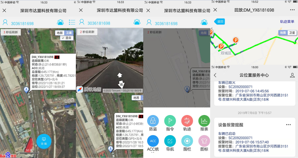Screen dimensions: 298x158
Task: Tap the Baidu map logo
Action: 8,155
